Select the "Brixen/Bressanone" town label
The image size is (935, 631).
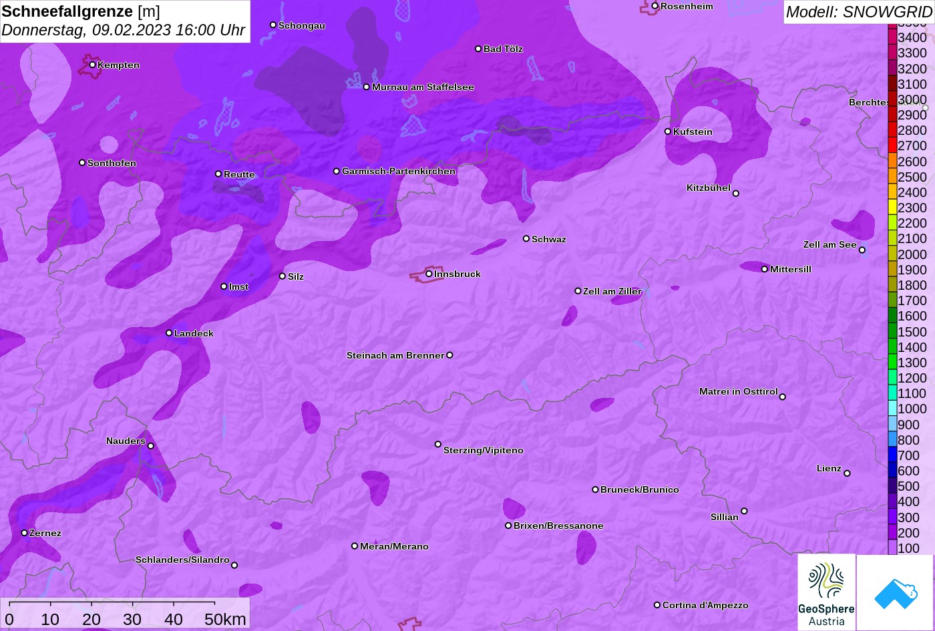(558, 525)
